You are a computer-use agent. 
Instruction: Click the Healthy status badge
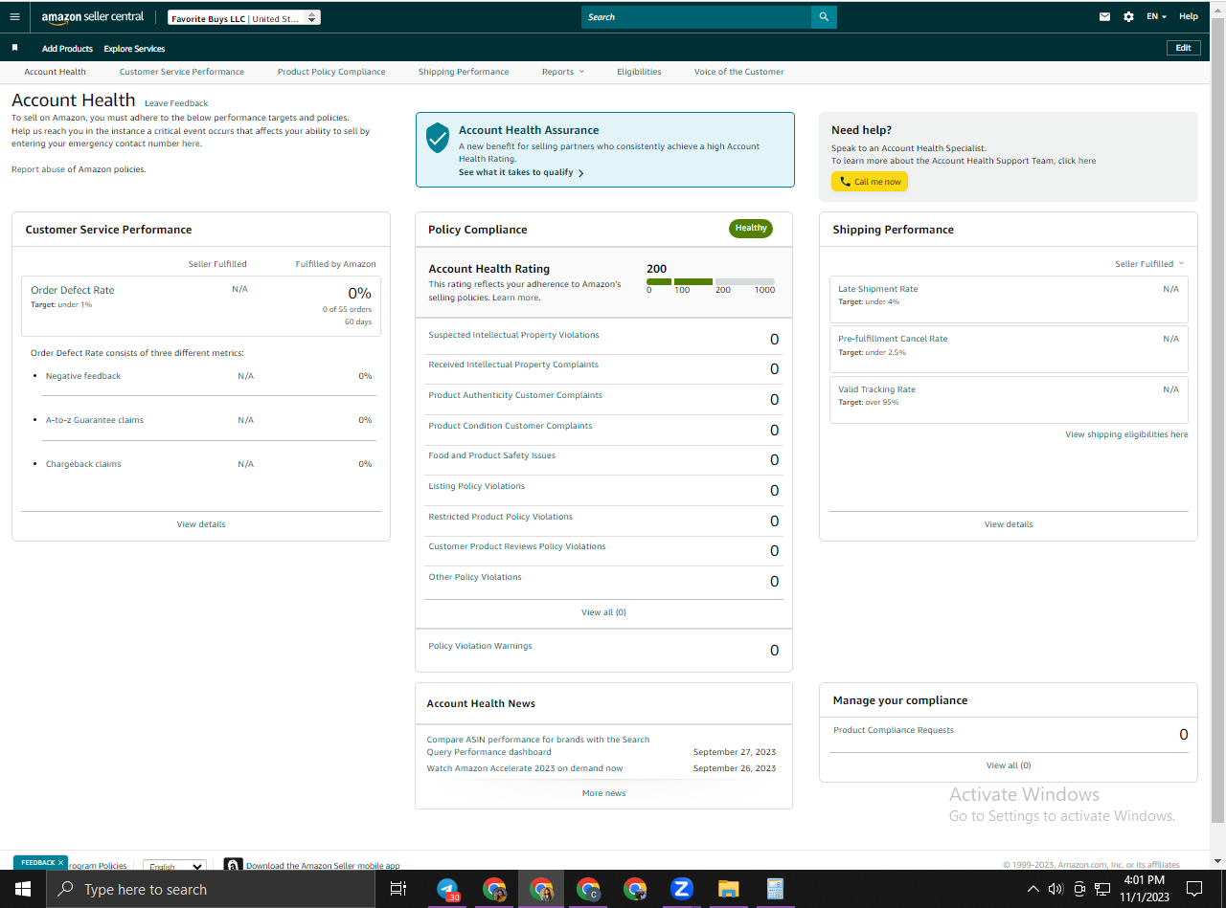[751, 229]
